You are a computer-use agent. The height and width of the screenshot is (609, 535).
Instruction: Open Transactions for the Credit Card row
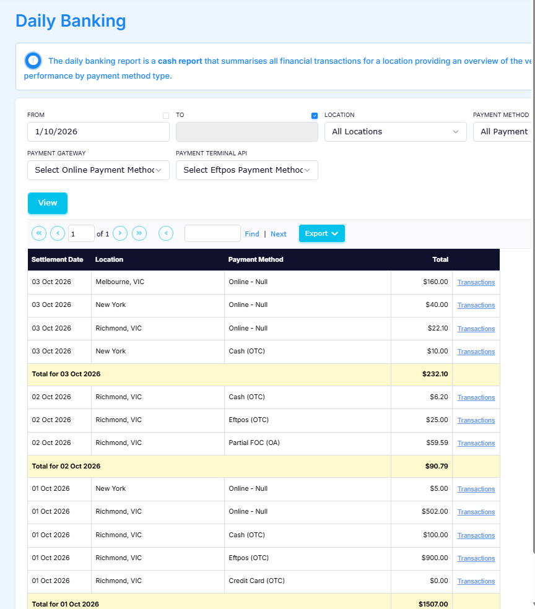pos(476,581)
